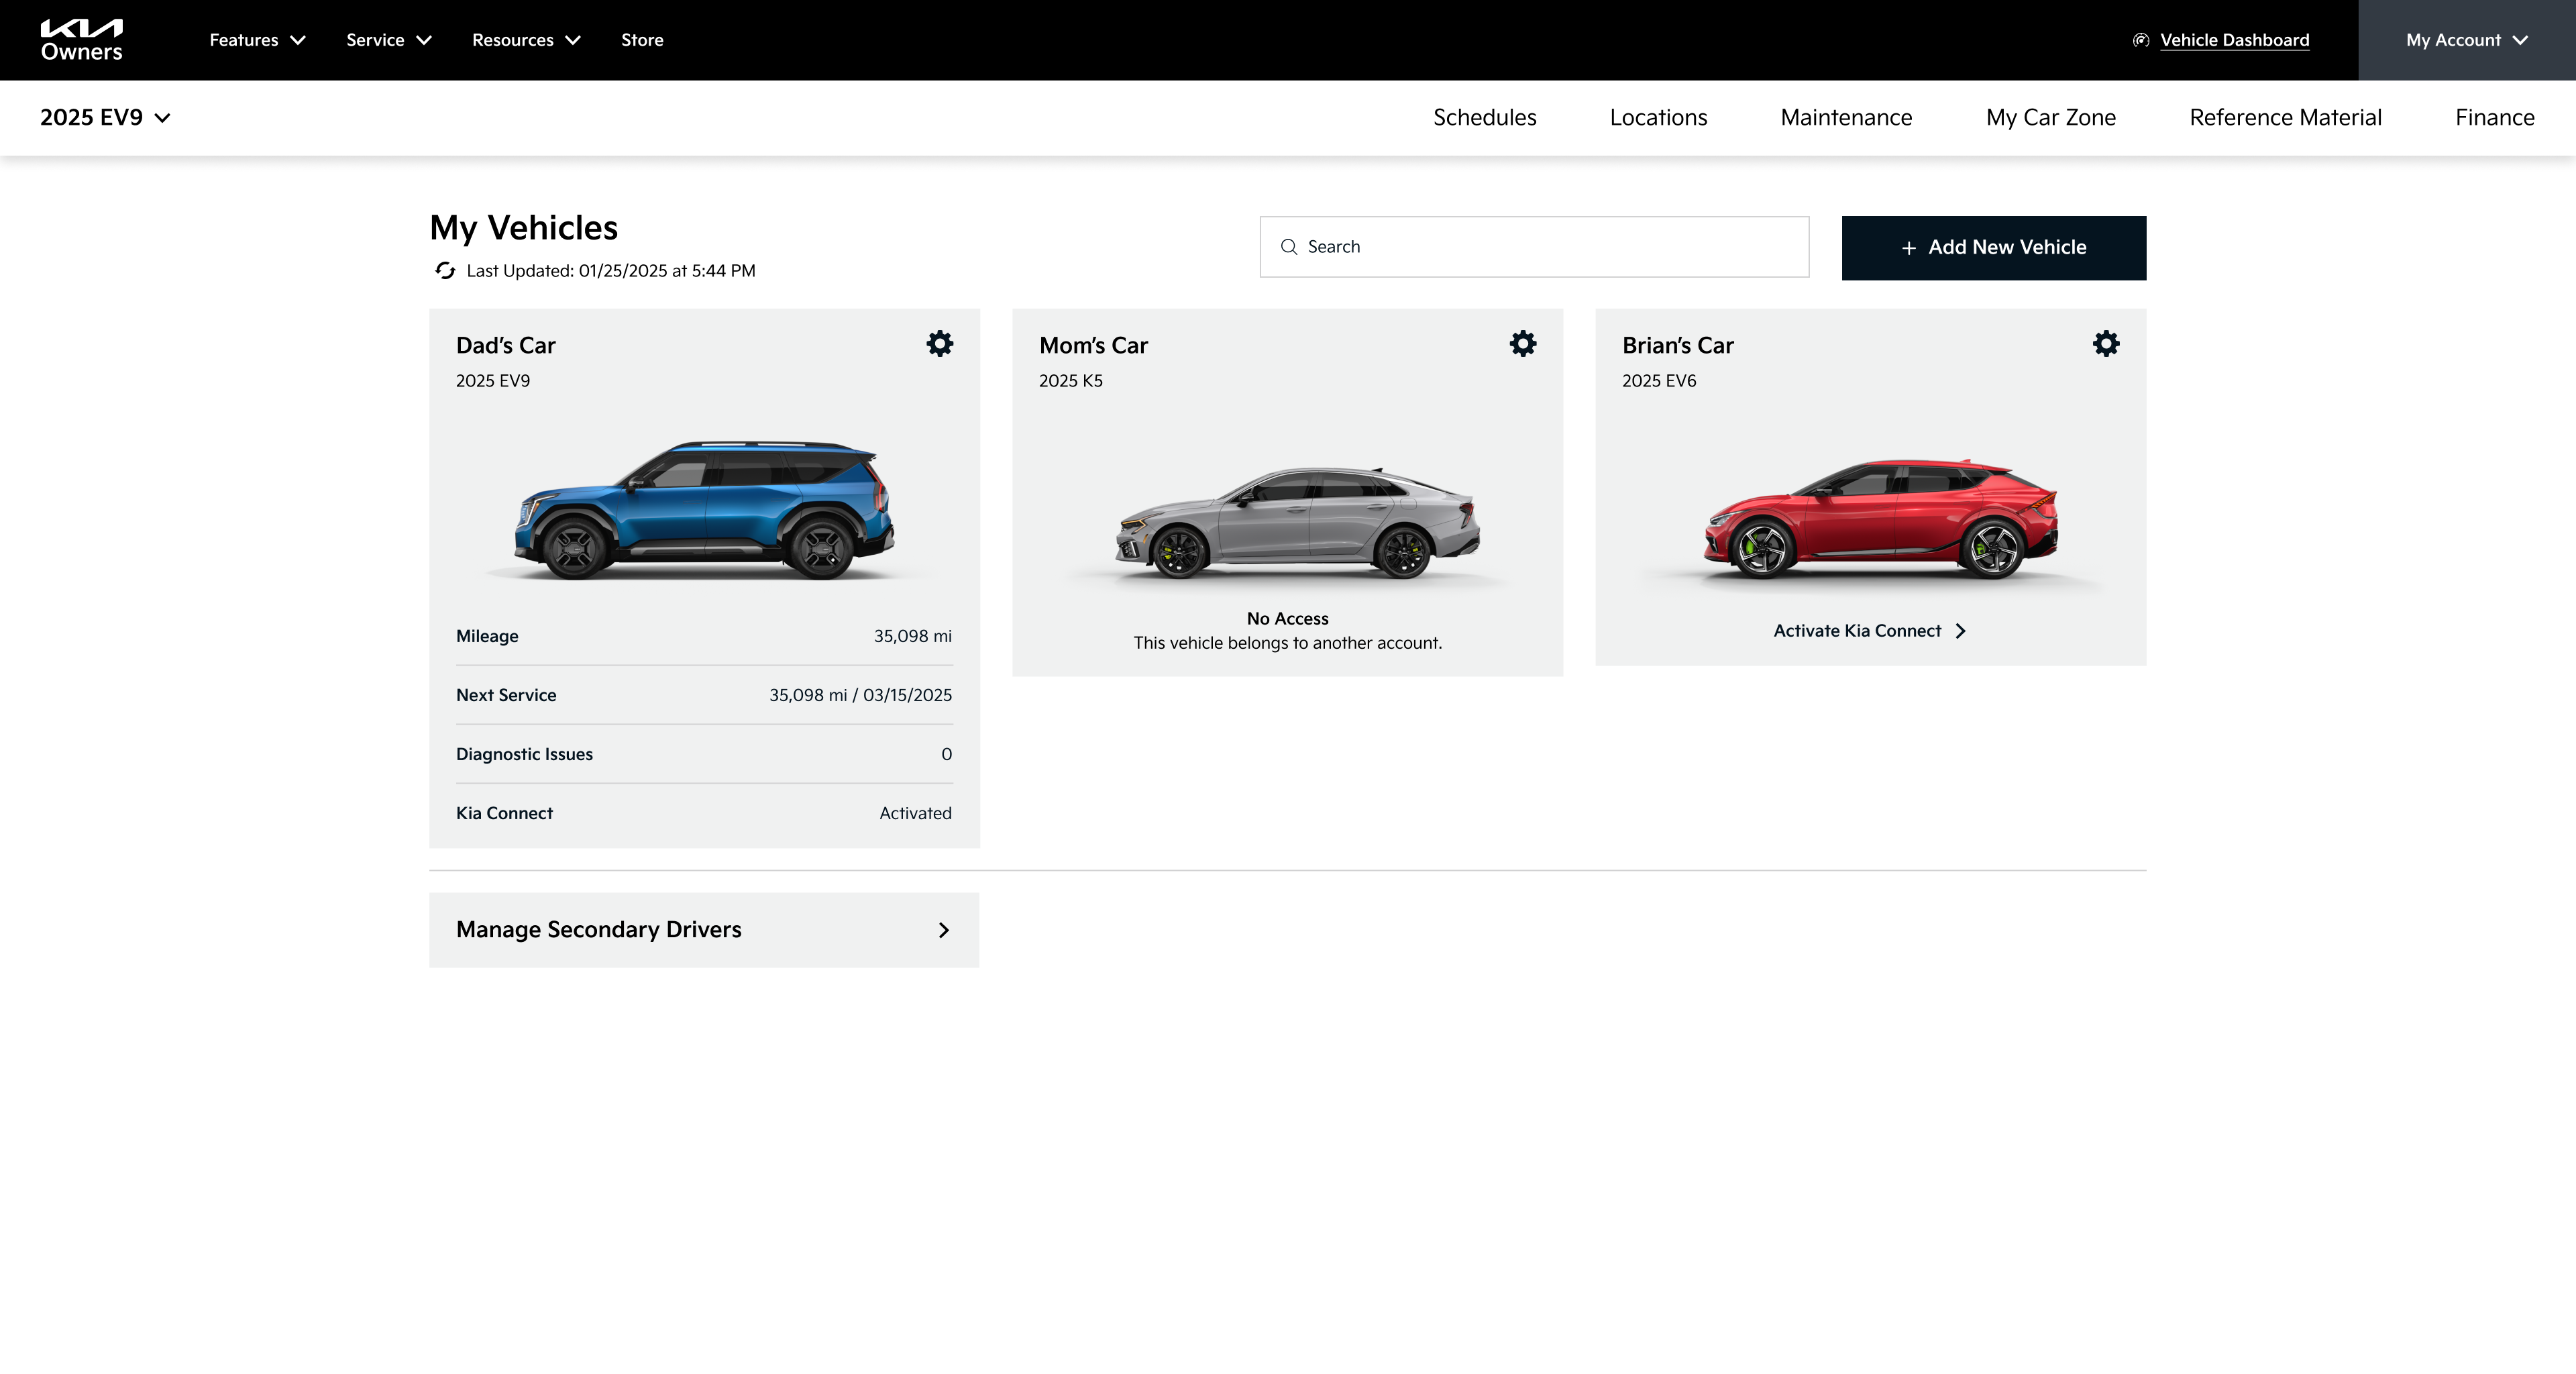Click the refresh icon beside Last Updated
This screenshot has height=1374, width=2576.
click(x=445, y=271)
